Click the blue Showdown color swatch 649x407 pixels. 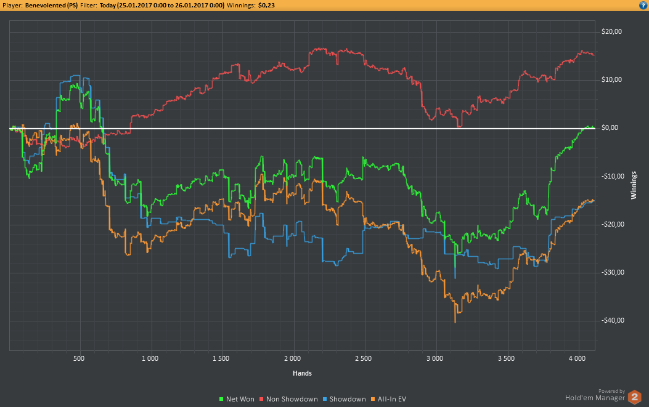tap(325, 399)
